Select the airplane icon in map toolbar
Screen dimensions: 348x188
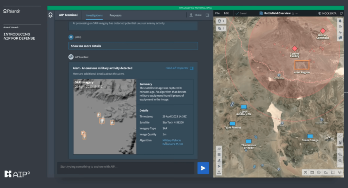305,172
